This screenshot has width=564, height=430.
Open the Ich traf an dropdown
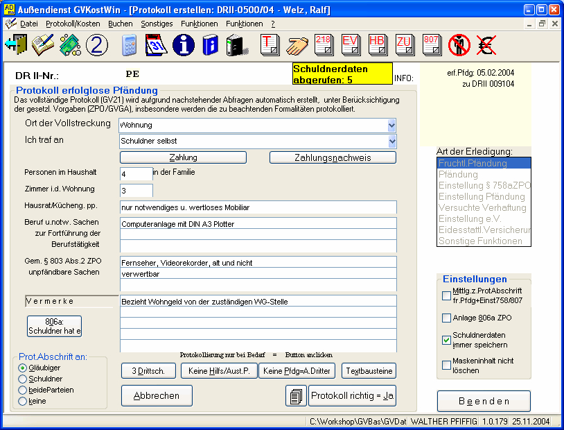click(x=391, y=141)
